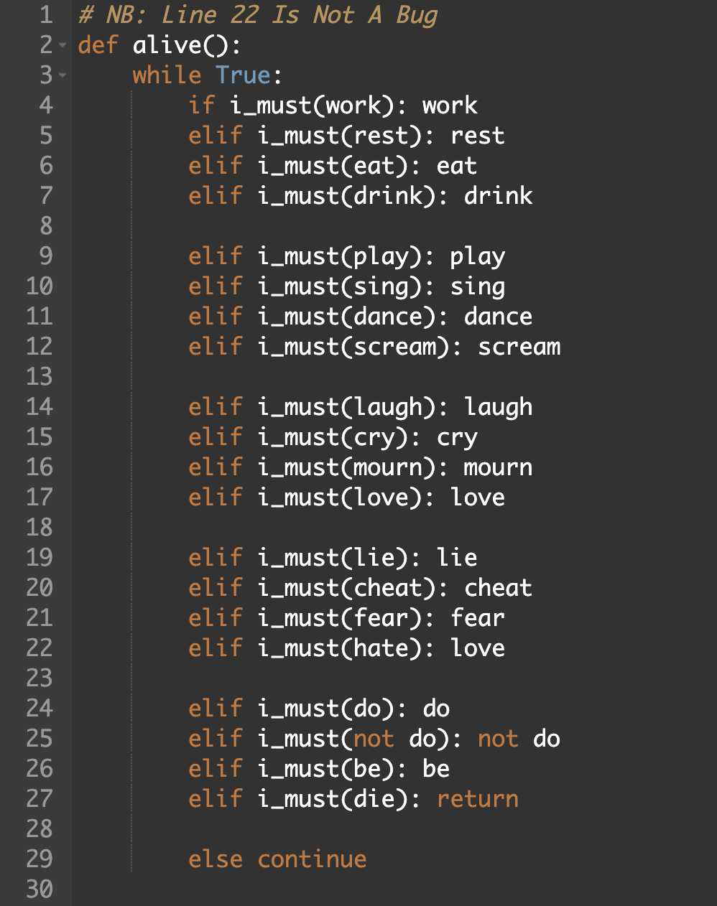Click the trailing 'scream' on line 12
The height and width of the screenshot is (906, 717).
coord(519,347)
